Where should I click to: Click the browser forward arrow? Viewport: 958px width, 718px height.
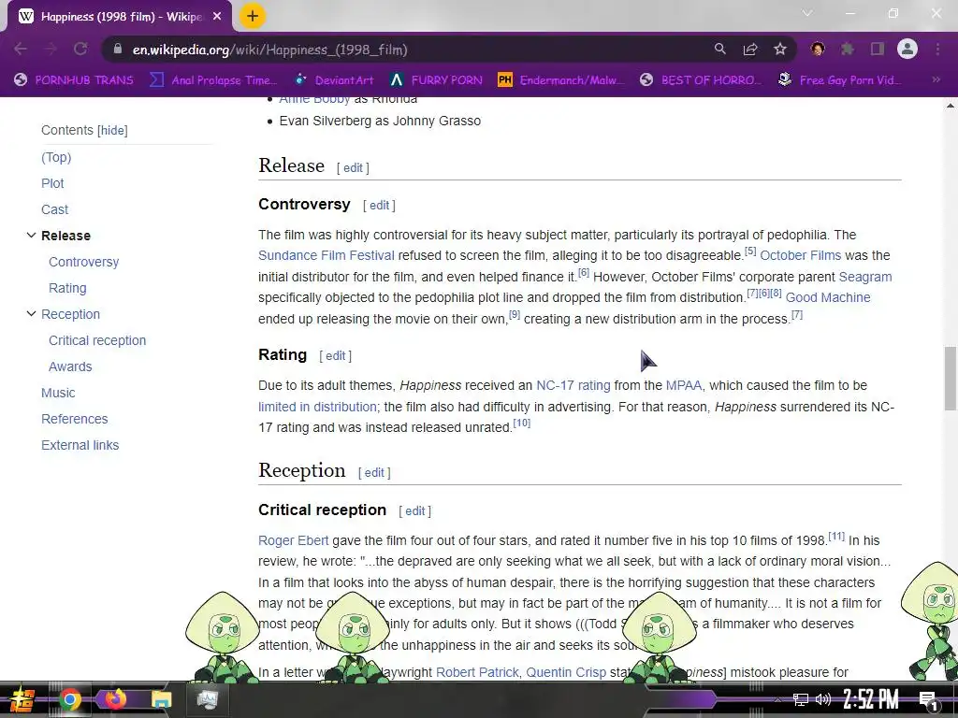pos(51,50)
